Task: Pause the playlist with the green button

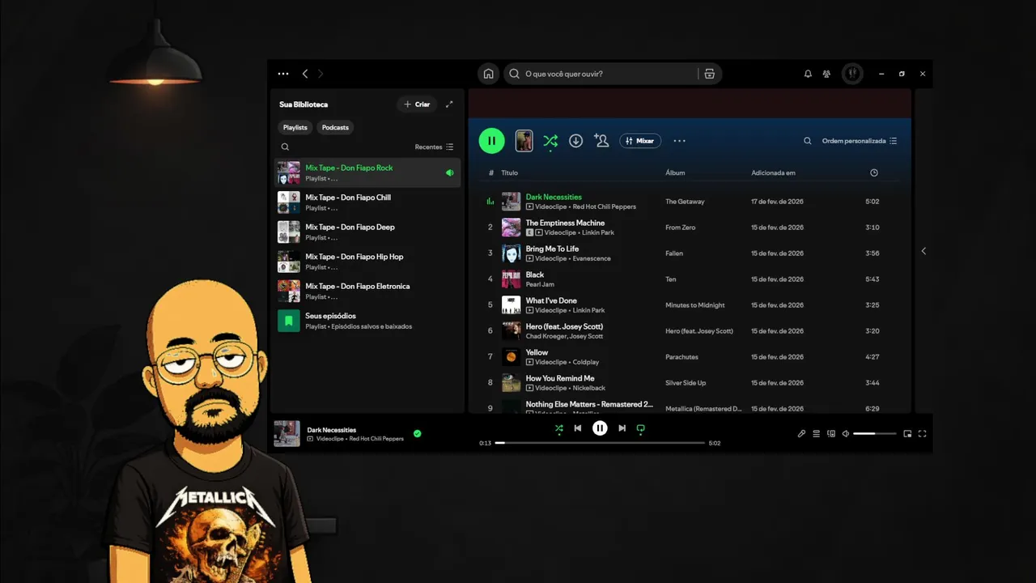Action: point(491,141)
